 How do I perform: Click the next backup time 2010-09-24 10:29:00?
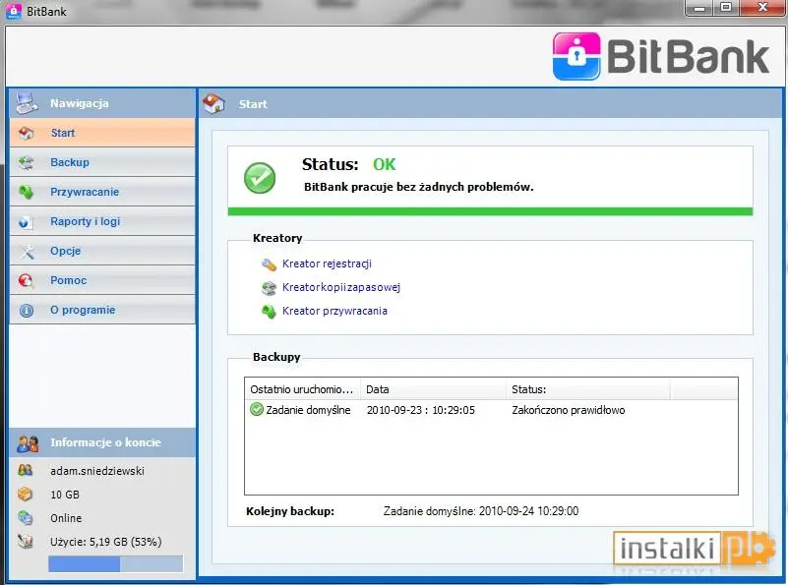(528, 511)
